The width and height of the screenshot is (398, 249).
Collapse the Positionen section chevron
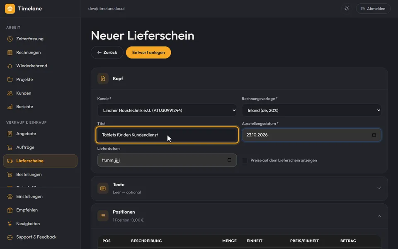click(379, 216)
